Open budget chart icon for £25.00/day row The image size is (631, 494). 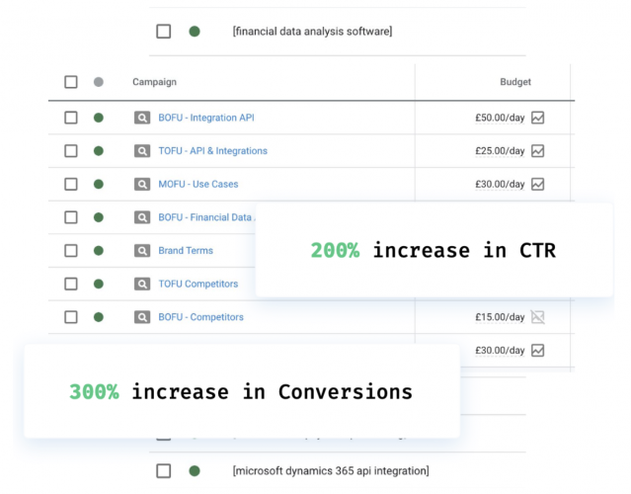(x=537, y=151)
